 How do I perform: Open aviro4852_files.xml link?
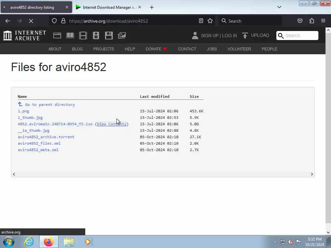(x=39, y=143)
